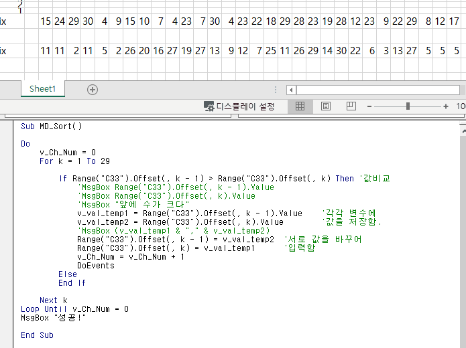Add a new sheet with plus button
The image size is (466, 348).
pos(93,90)
